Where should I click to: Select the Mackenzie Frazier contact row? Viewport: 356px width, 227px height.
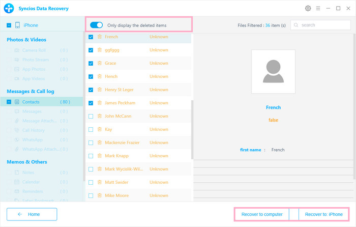point(138,143)
